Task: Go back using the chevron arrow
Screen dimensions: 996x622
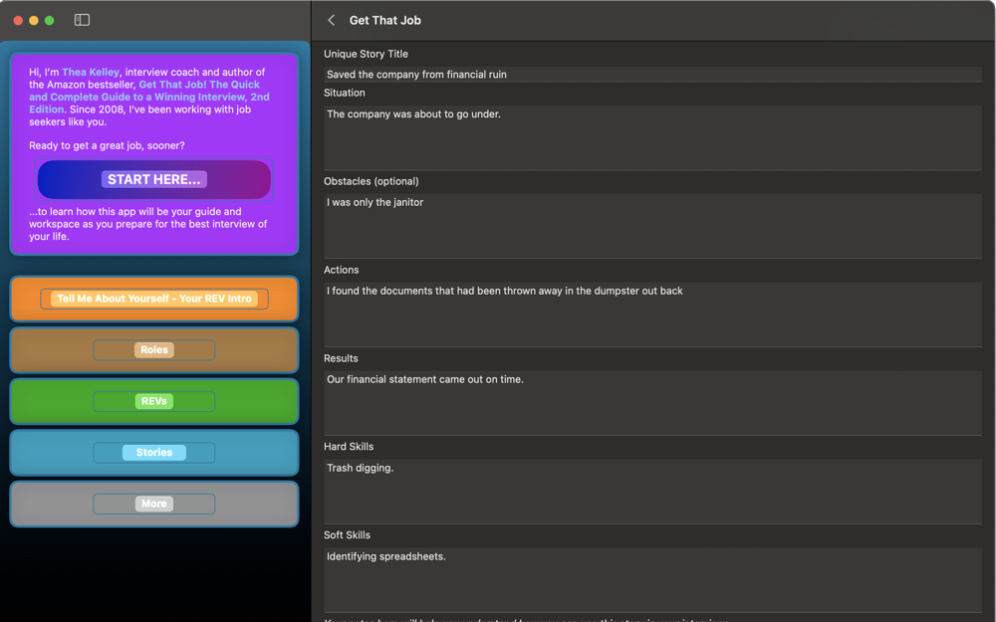Action: [x=331, y=20]
